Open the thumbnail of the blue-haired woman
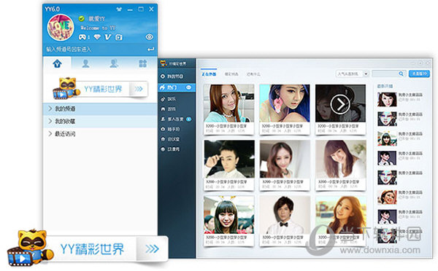The width and height of the screenshot is (438, 271). click(285, 103)
